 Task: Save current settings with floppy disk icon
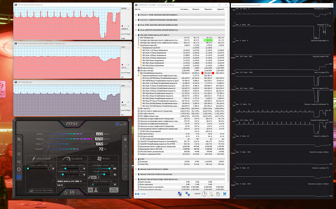(72, 193)
